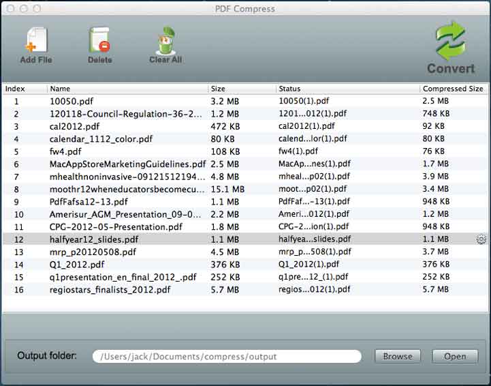This screenshot has width=491, height=386.
Task: Click the PDF Compress window title
Action: point(245,8)
